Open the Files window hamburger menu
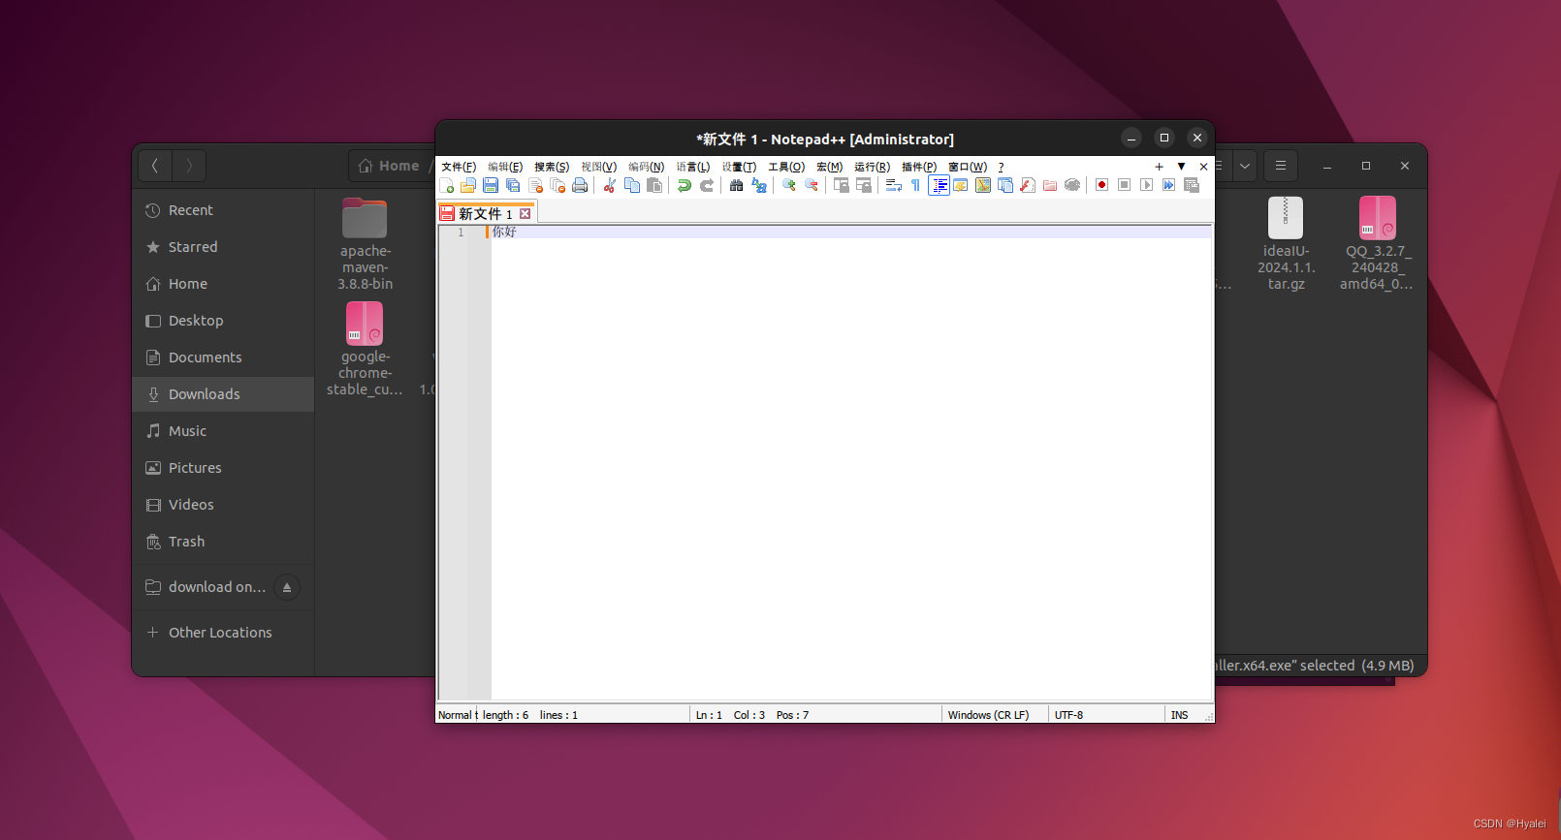The image size is (1561, 840). click(1281, 166)
